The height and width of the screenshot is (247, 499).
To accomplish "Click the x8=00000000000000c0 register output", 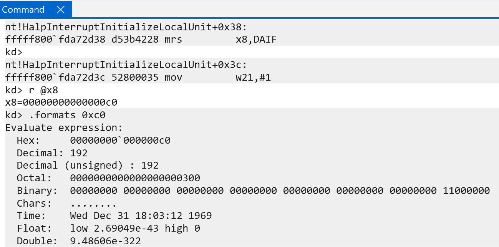I will pos(61,102).
